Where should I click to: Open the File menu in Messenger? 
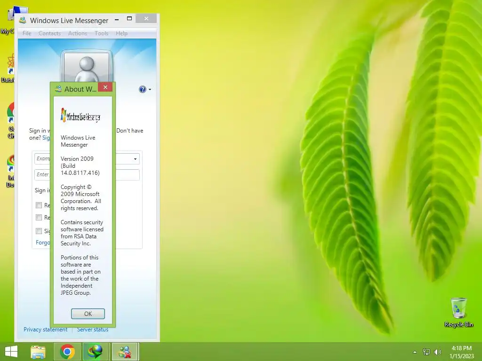click(x=27, y=33)
